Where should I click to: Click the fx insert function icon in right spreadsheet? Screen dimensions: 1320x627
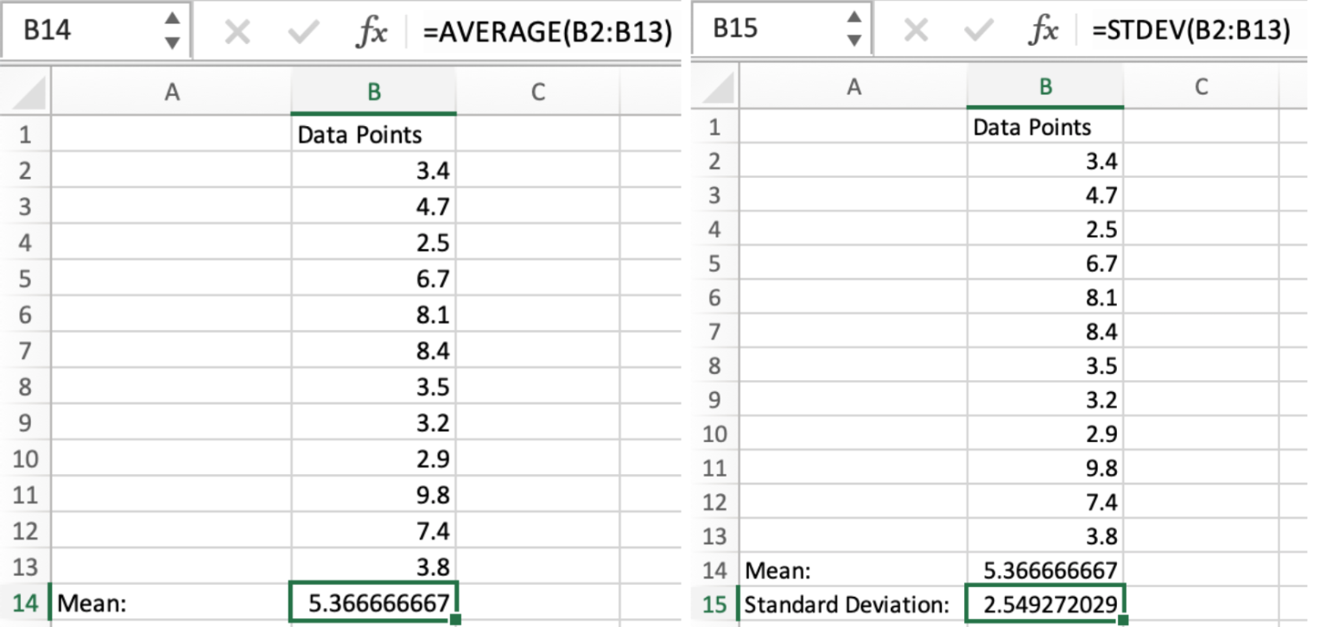(1043, 30)
